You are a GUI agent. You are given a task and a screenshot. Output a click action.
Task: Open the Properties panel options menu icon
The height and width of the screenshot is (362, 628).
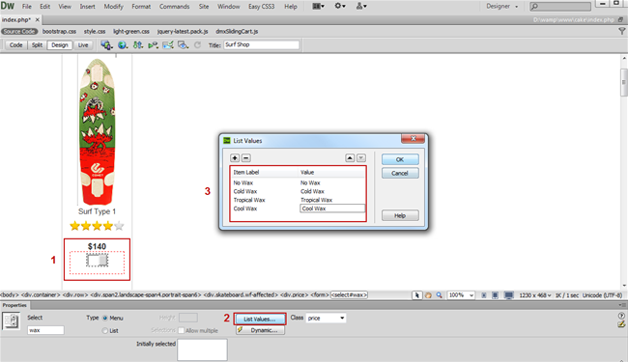622,305
